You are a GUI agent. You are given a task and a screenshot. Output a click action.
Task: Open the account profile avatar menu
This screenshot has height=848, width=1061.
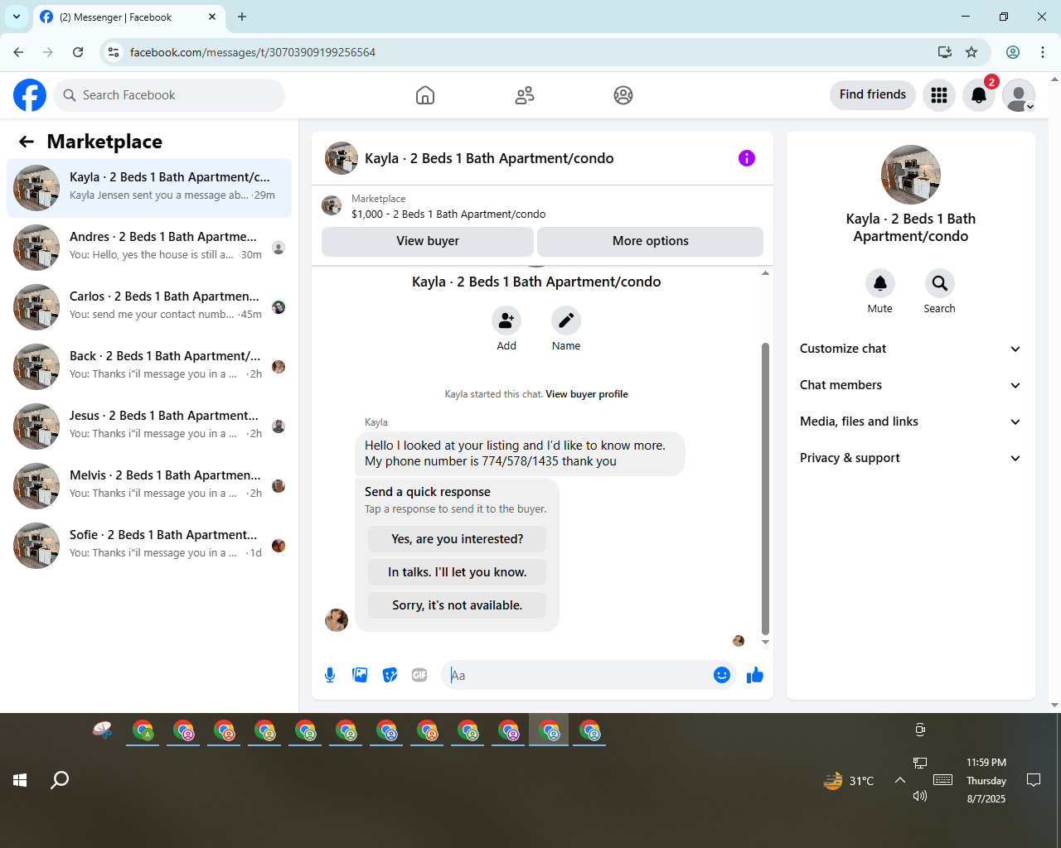click(1019, 95)
